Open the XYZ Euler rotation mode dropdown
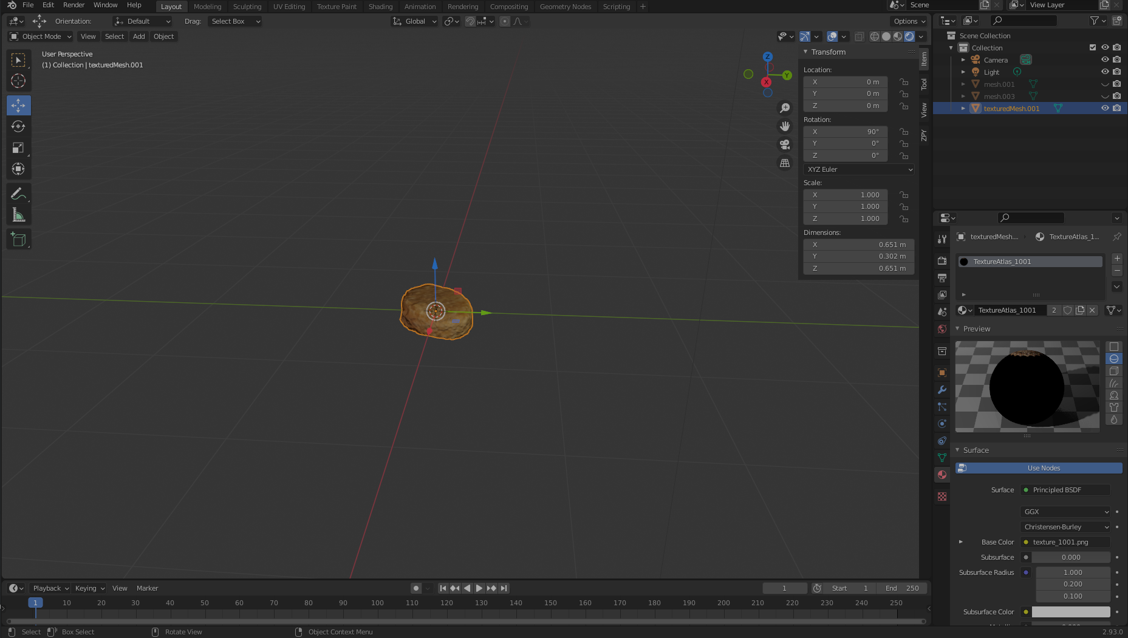Screen dimensions: 1128x638 pos(858,169)
